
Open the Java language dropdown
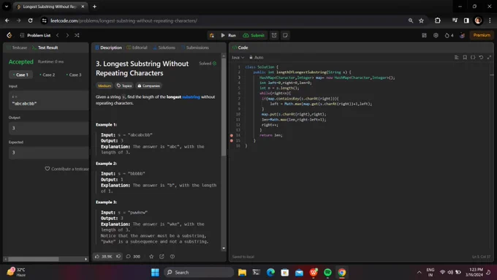pos(238,58)
